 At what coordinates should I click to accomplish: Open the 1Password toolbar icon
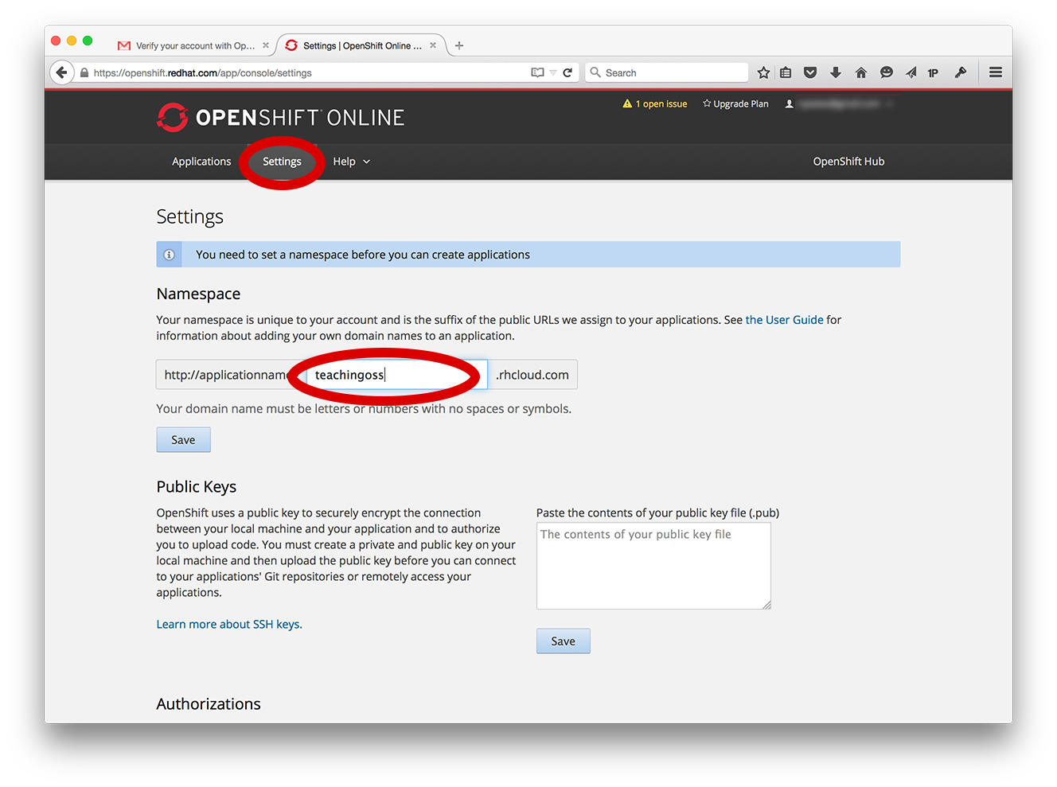point(933,73)
